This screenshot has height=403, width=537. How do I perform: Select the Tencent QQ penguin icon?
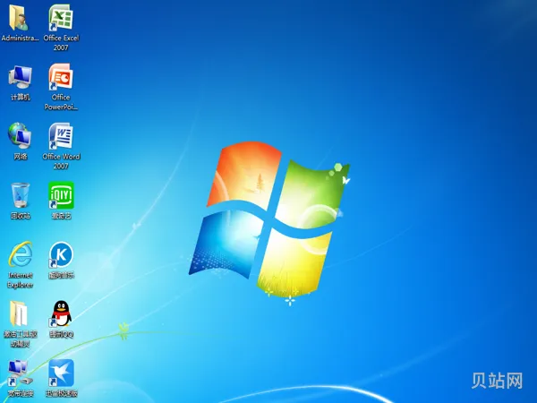pyautogui.click(x=61, y=314)
